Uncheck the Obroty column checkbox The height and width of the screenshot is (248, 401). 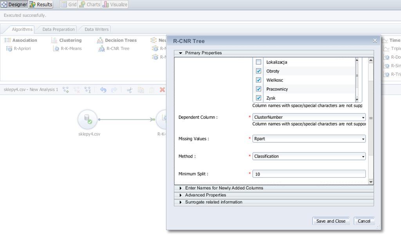pos(258,71)
